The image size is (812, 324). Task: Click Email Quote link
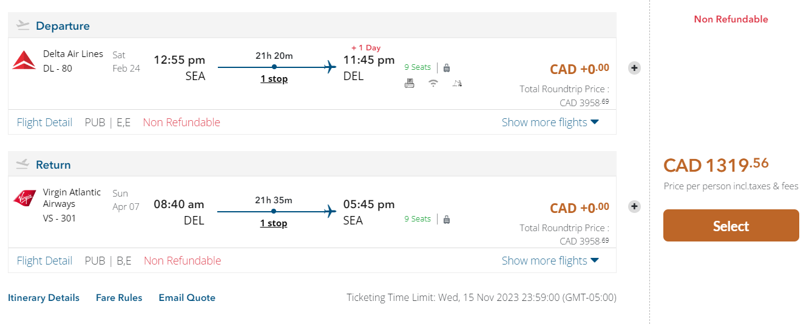pyautogui.click(x=187, y=298)
